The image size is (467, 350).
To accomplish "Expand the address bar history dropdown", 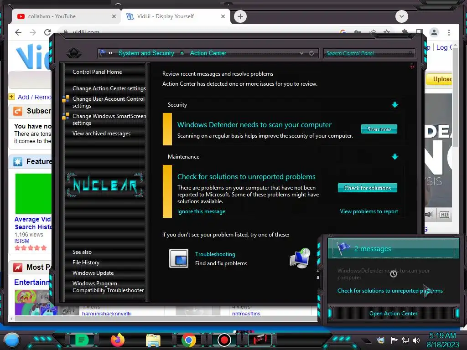I will click(301, 53).
